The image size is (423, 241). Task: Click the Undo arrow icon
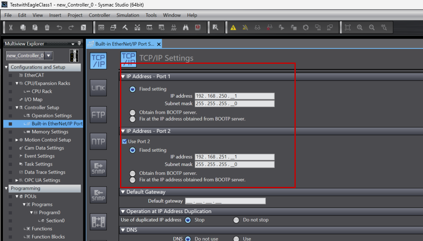(x=59, y=27)
